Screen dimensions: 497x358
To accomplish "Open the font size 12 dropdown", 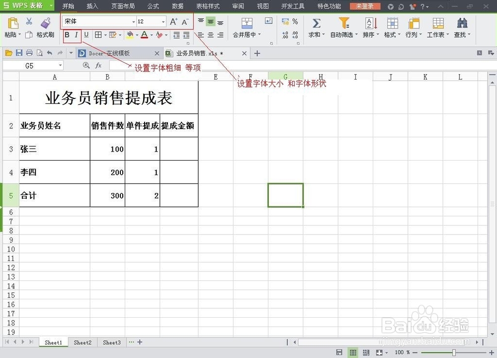I will [x=163, y=22].
